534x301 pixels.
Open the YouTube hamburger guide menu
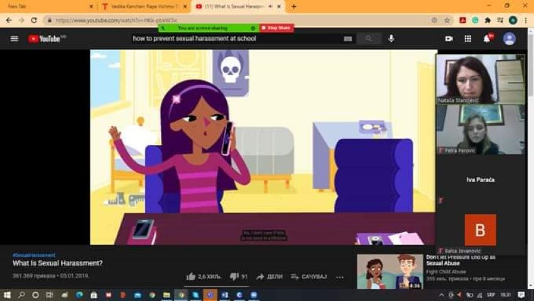click(14, 39)
